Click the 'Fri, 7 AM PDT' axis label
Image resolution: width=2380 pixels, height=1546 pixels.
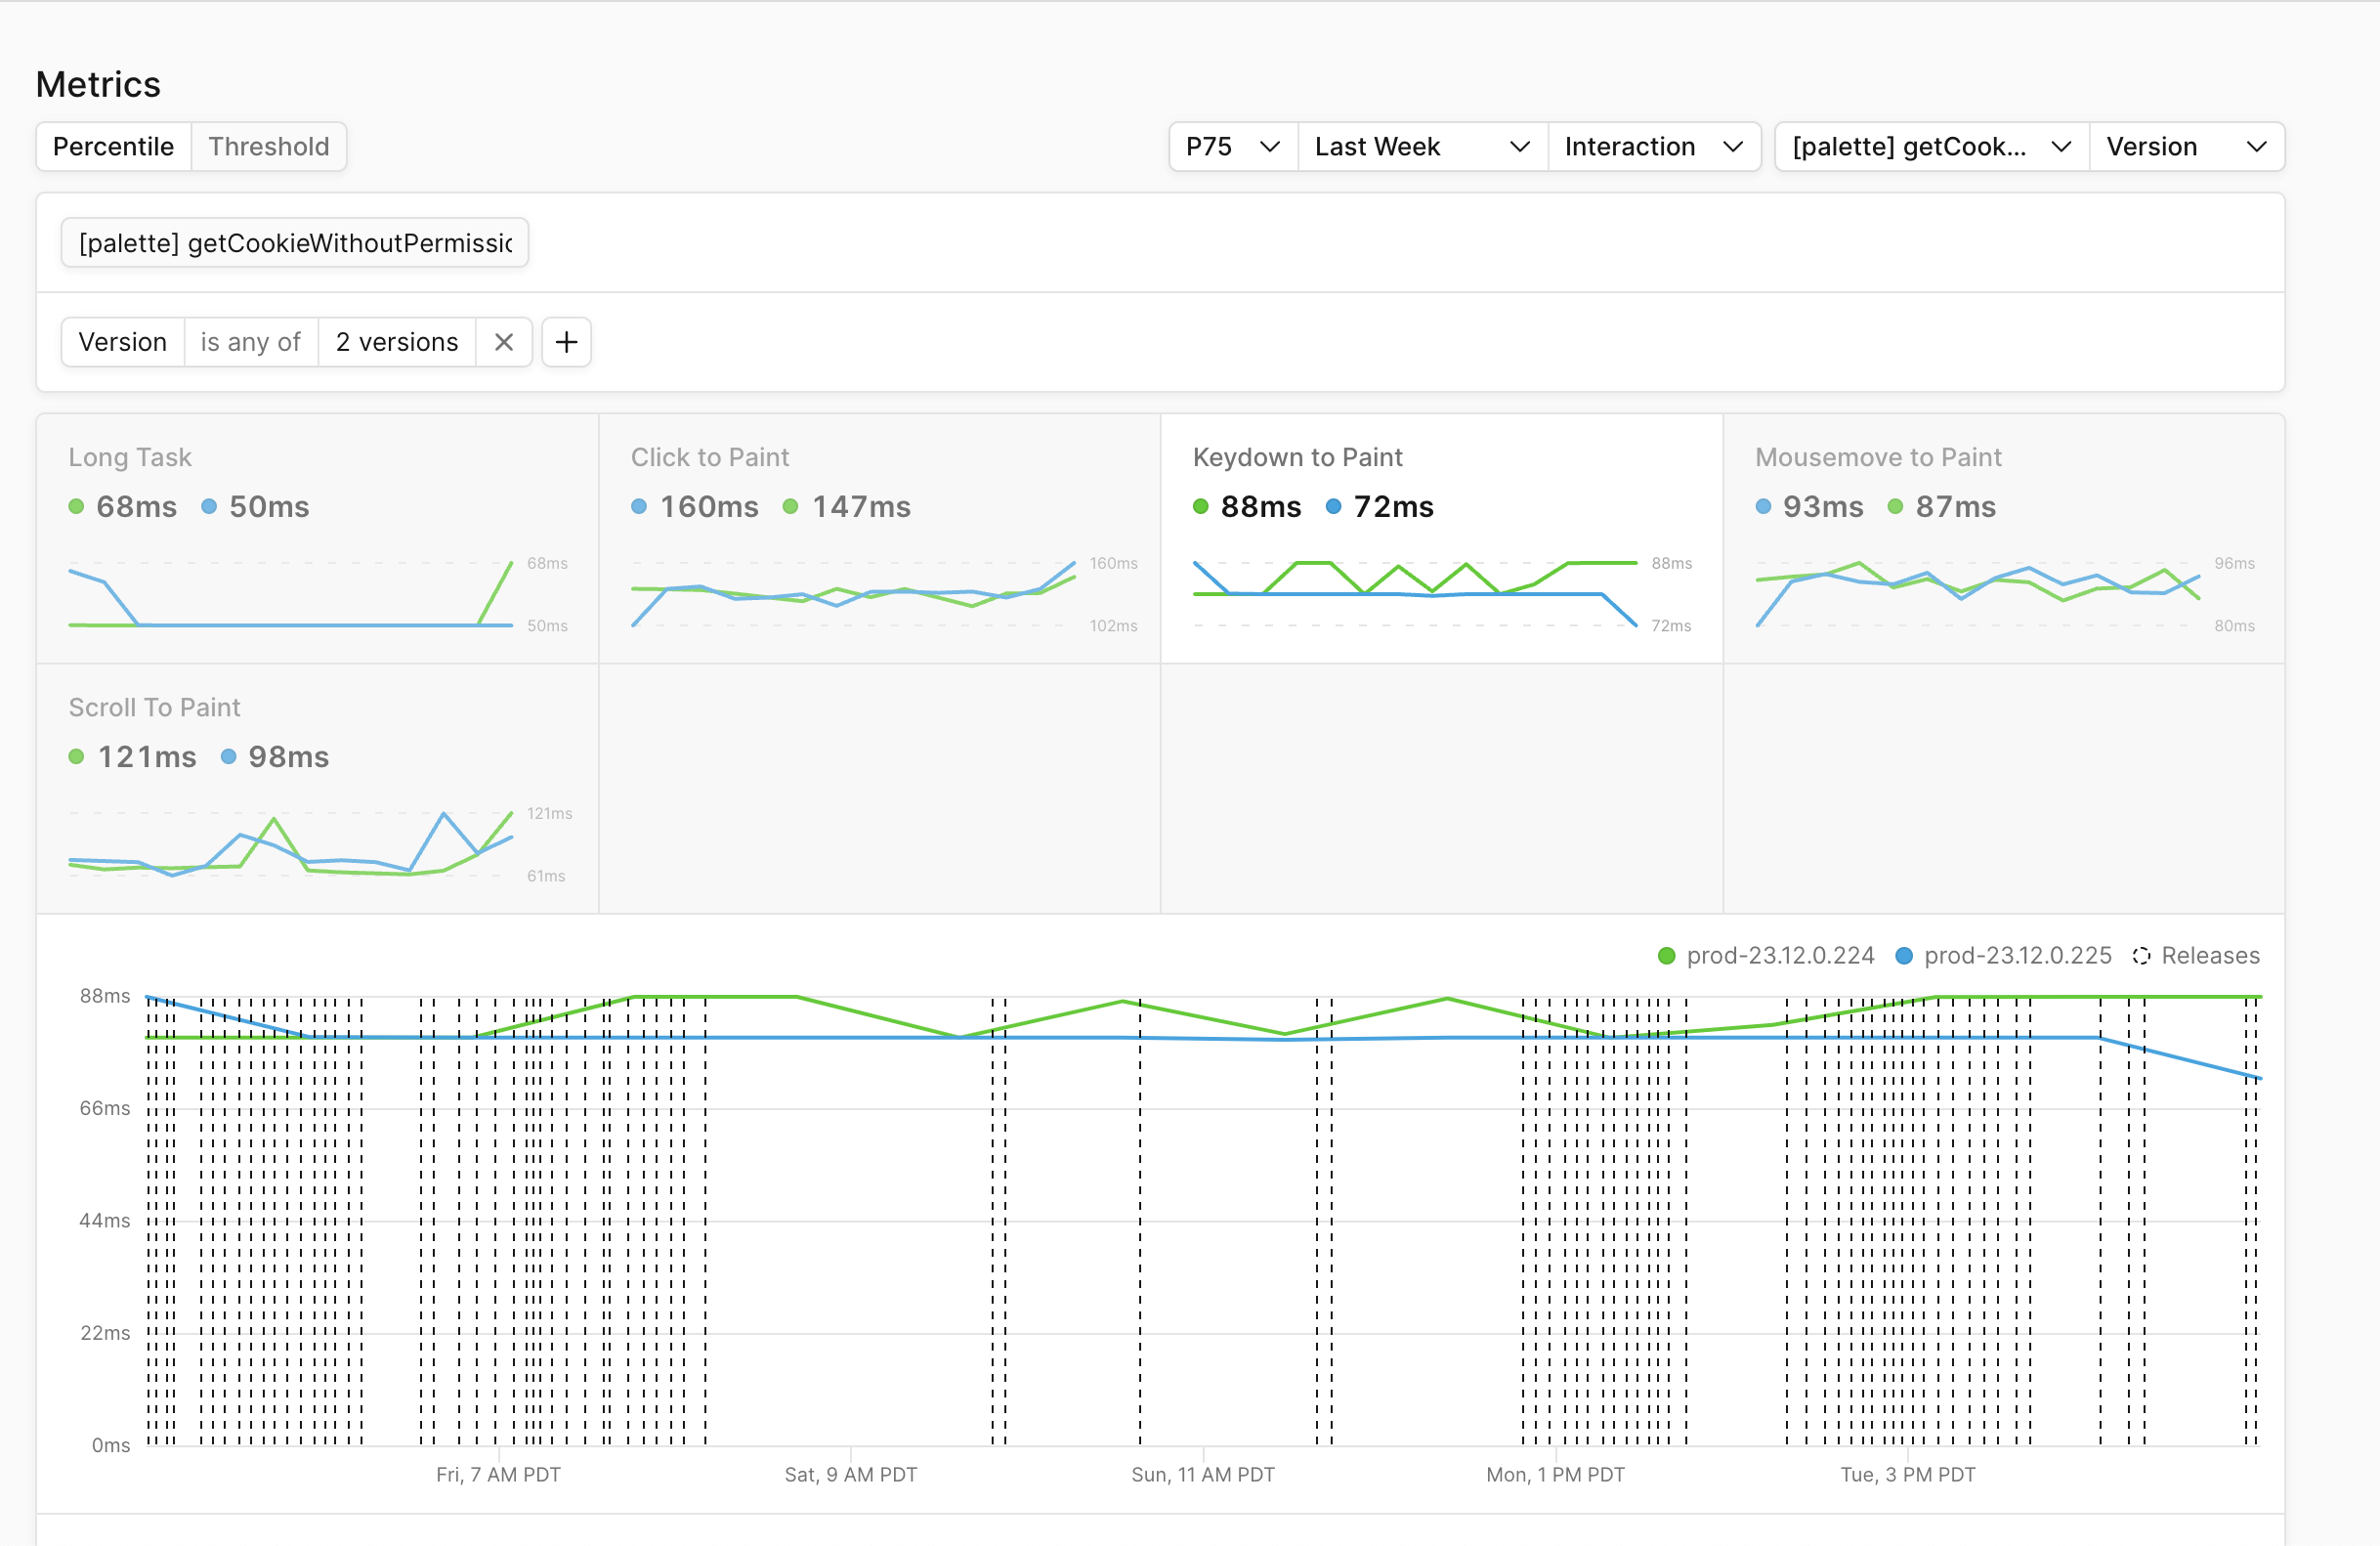[x=498, y=1475]
